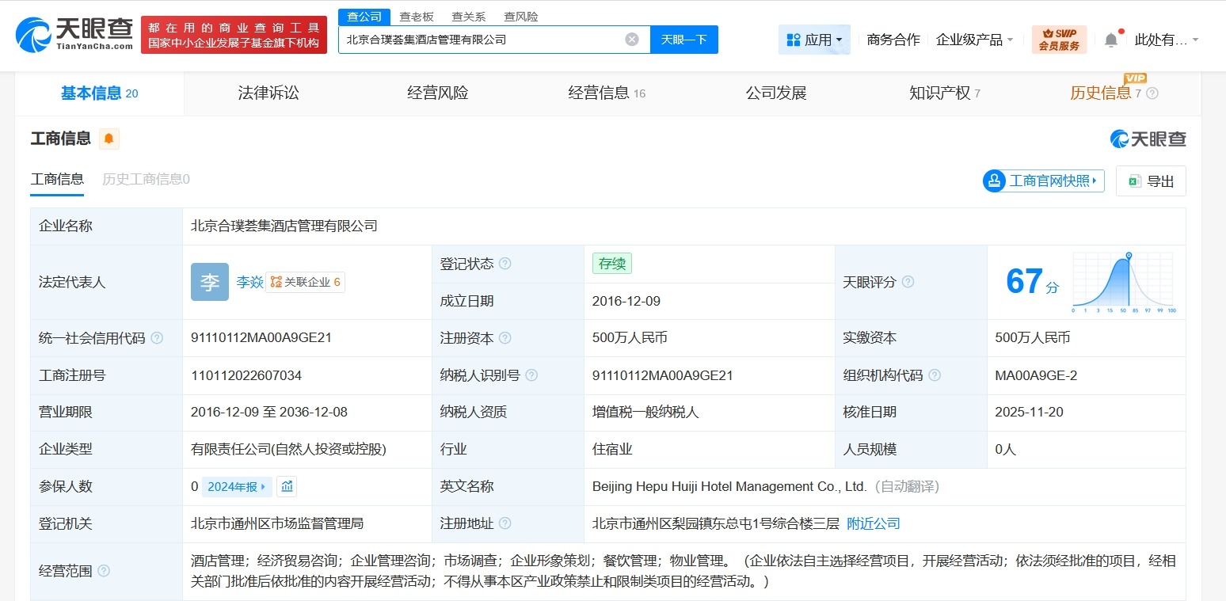Click the 天眼一下 search button

point(684,39)
